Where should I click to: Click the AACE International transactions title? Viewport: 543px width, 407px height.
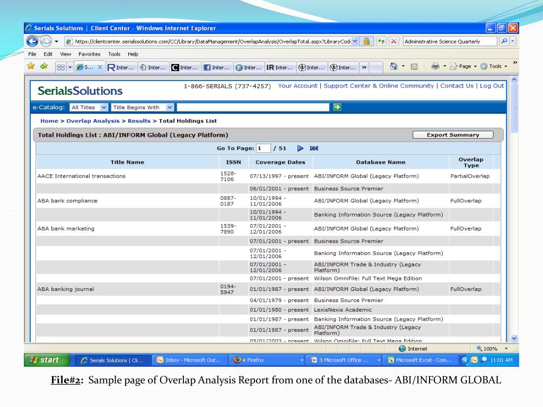[81, 176]
